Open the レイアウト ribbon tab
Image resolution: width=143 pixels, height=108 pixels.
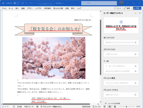(38, 8)
